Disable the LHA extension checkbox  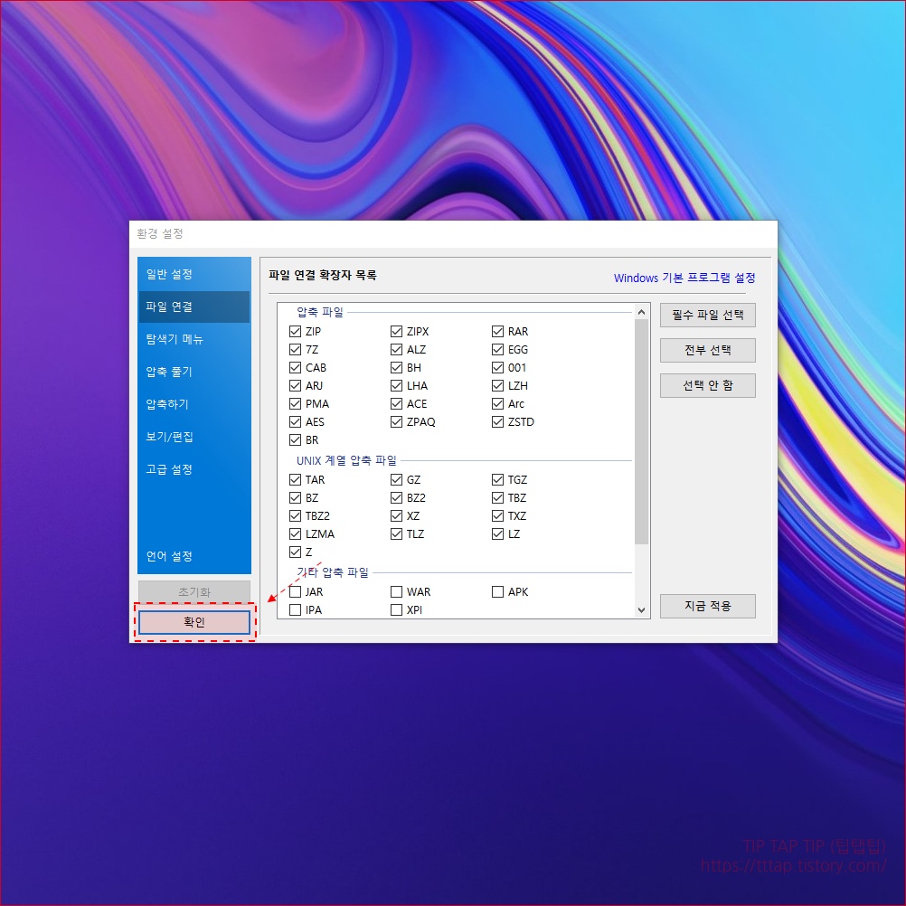pos(396,385)
